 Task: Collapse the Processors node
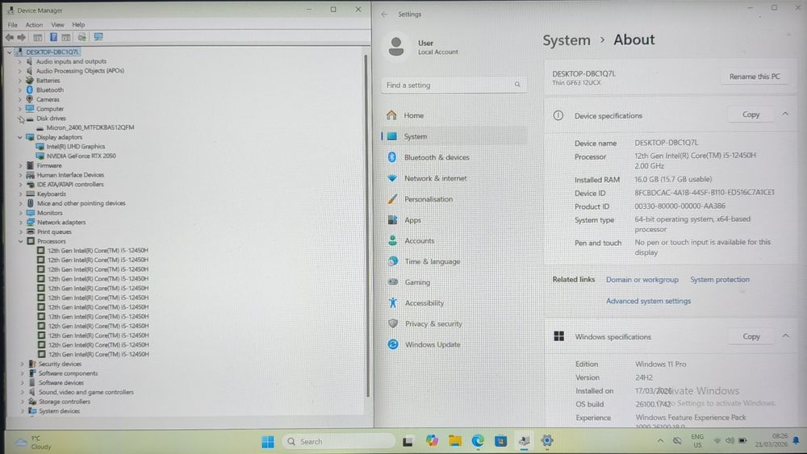tap(21, 241)
